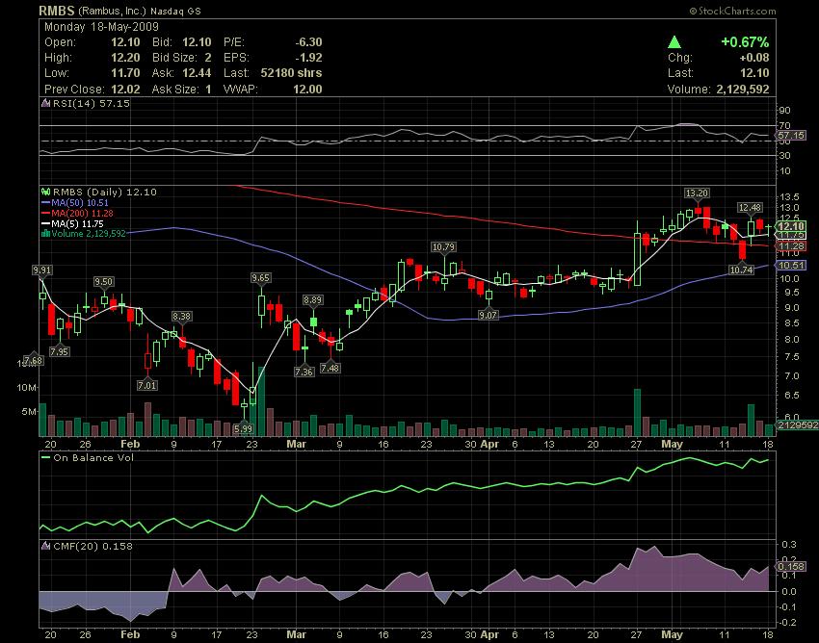Image resolution: width=819 pixels, height=643 pixels.
Task: Click the On Balance Vol label
Action: pyautogui.click(x=93, y=458)
